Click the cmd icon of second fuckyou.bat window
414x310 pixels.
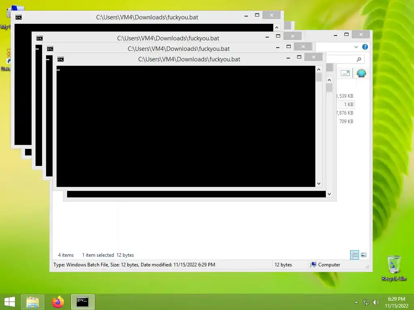pos(50,49)
